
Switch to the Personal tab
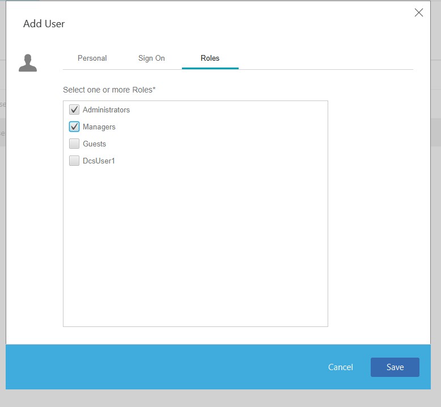pos(92,58)
